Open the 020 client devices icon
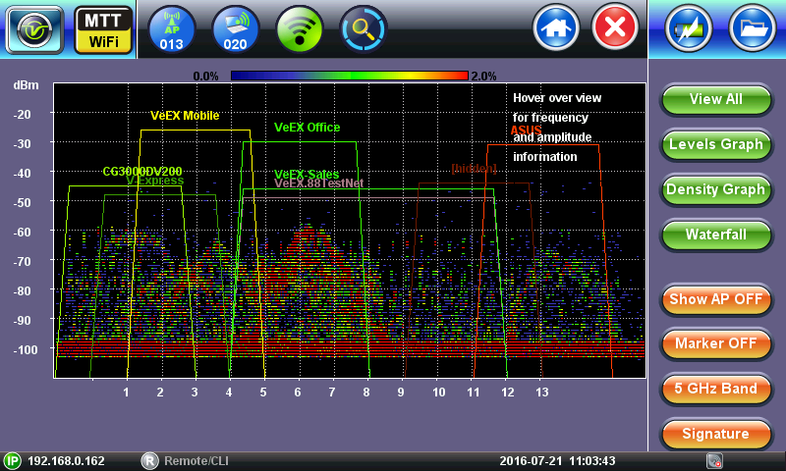The width and height of the screenshot is (786, 471). pos(236,28)
